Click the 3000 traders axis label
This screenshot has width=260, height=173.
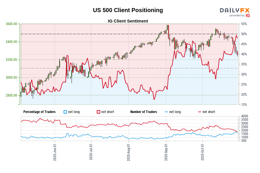[x=245, y=123]
